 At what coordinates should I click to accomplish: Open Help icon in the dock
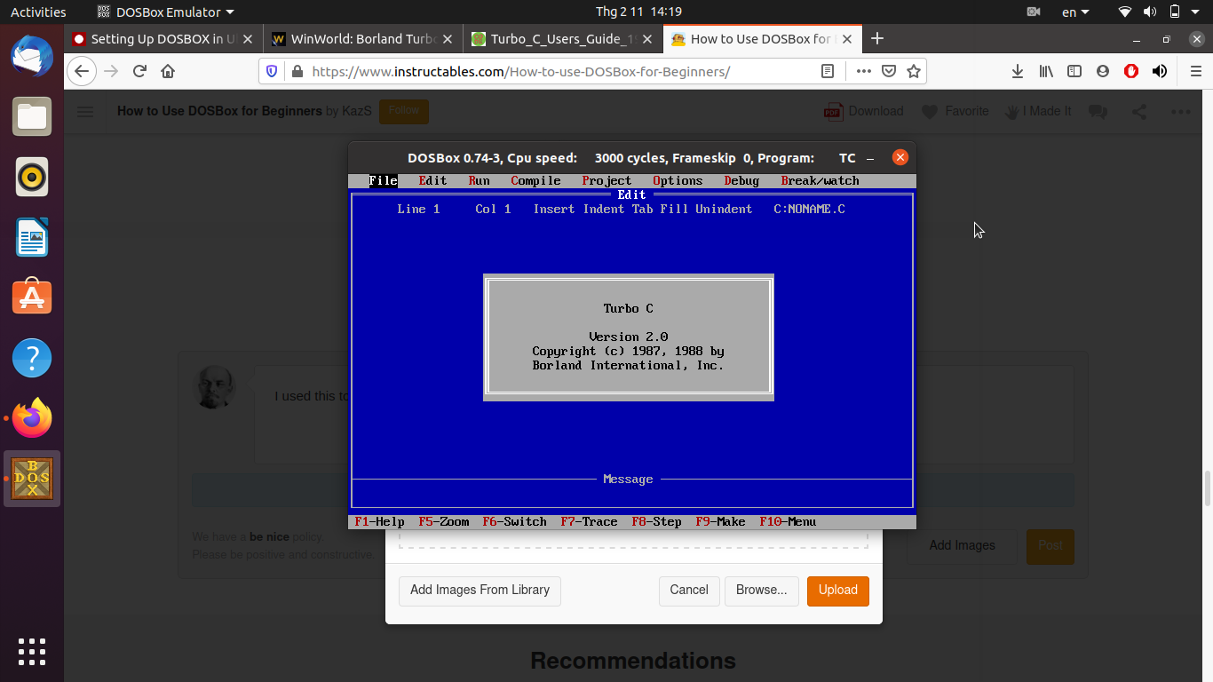pyautogui.click(x=32, y=358)
